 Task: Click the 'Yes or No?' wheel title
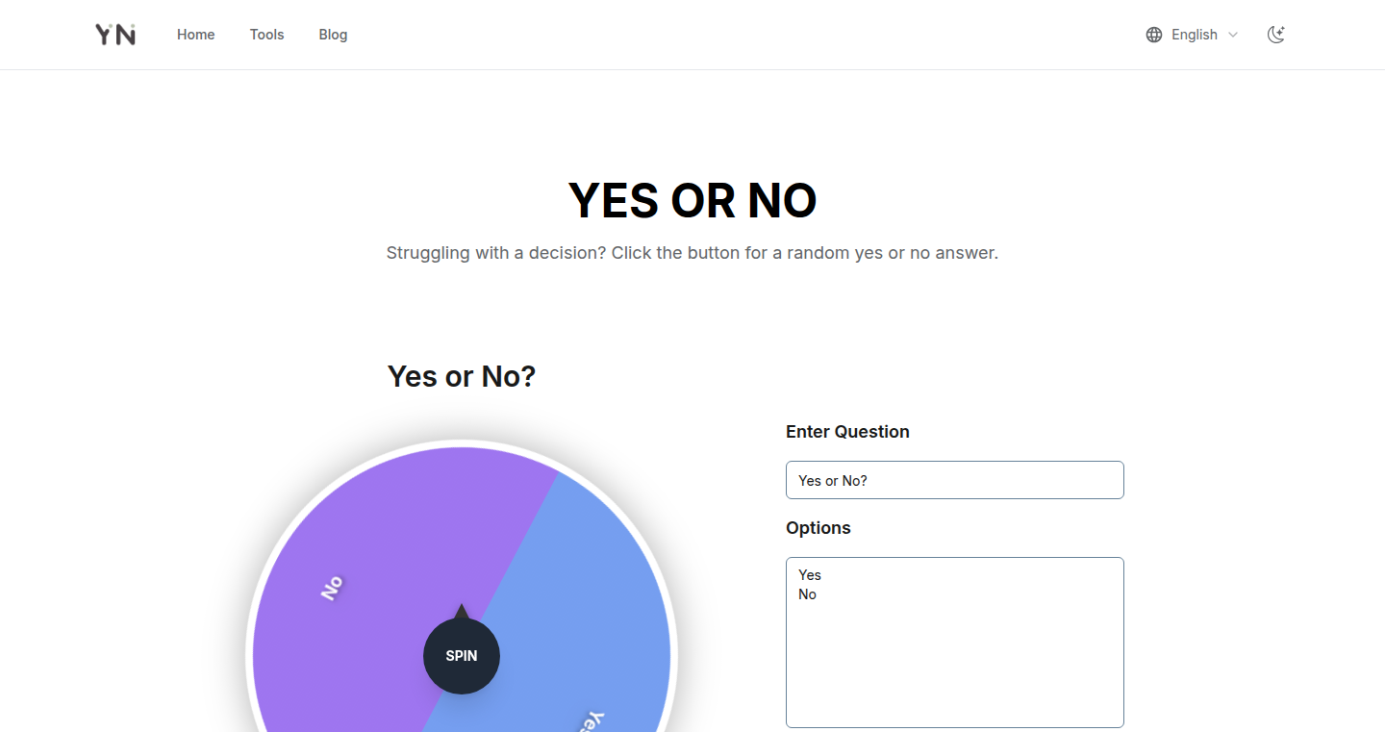[x=462, y=376]
